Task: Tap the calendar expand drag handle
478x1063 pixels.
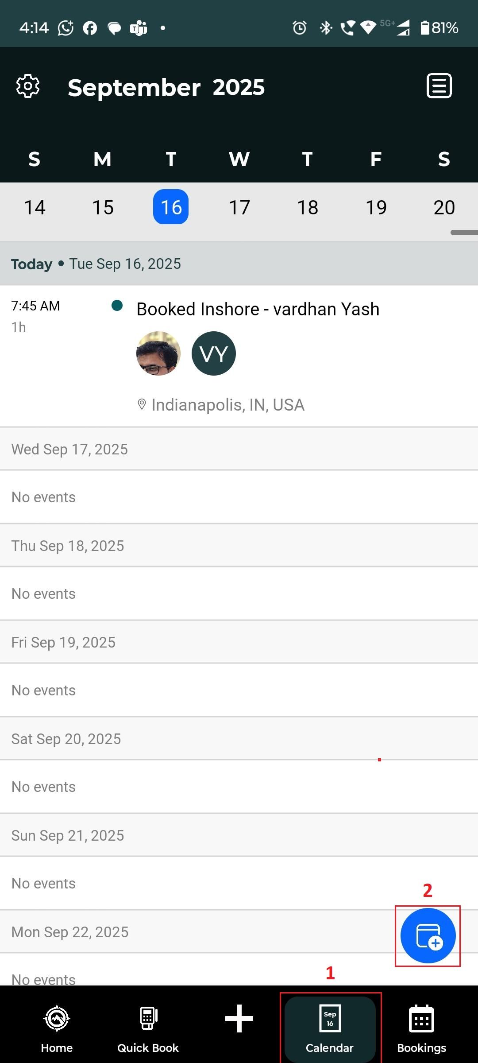Action: pyautogui.click(x=464, y=233)
